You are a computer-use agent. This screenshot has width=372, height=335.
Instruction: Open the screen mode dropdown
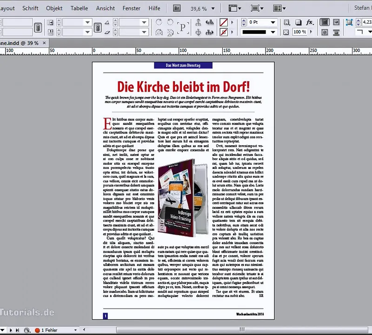click(x=257, y=8)
